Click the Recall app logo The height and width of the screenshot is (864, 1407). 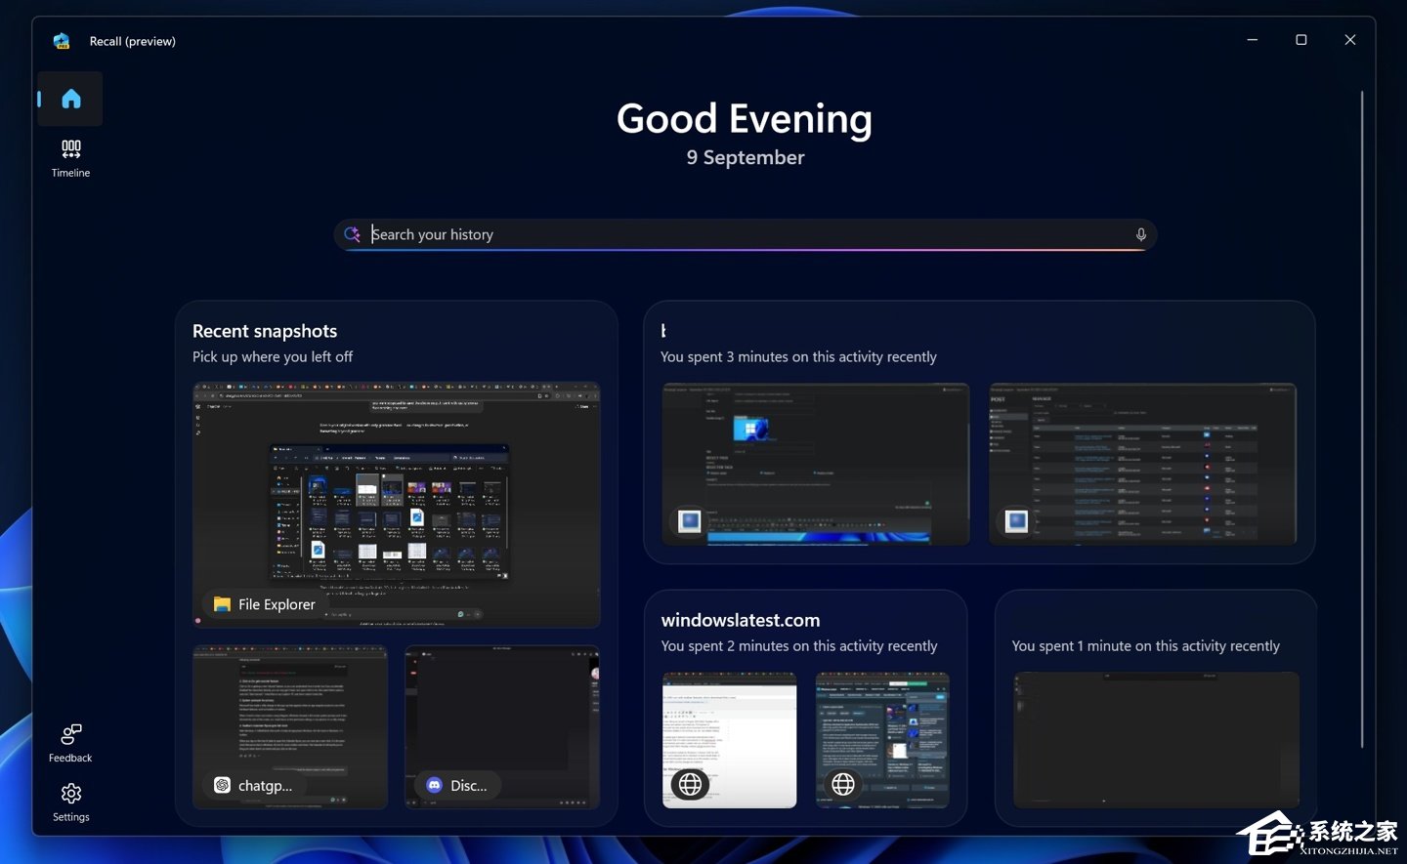tap(62, 41)
